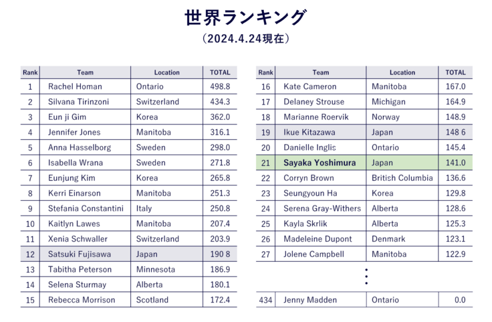
Task: Select the British Columbia location cell
Action: [402, 178]
